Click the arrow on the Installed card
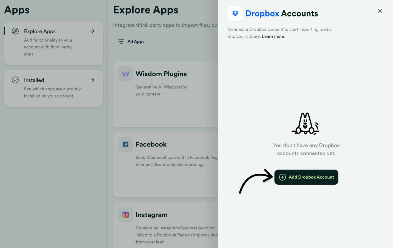 click(92, 80)
